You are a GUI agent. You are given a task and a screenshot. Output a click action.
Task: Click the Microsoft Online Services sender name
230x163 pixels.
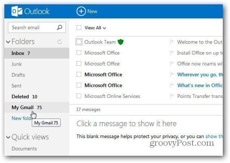pyautogui.click(x=112, y=96)
